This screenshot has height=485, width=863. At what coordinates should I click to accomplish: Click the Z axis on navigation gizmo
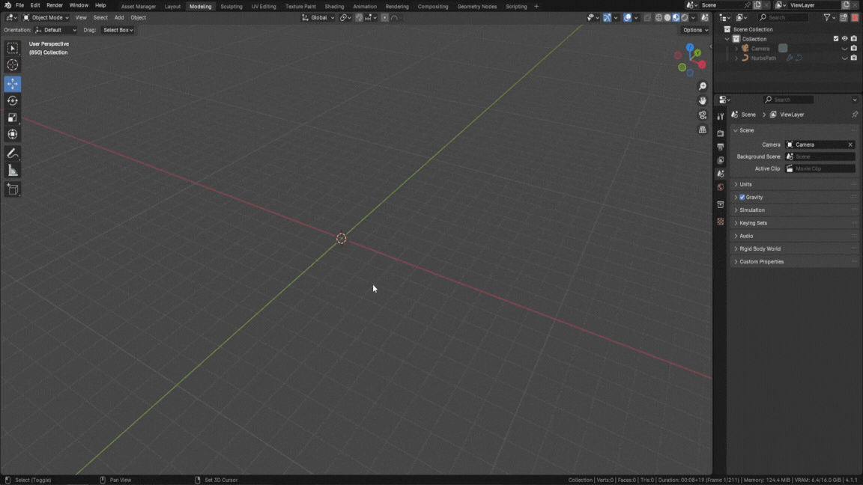click(x=690, y=47)
